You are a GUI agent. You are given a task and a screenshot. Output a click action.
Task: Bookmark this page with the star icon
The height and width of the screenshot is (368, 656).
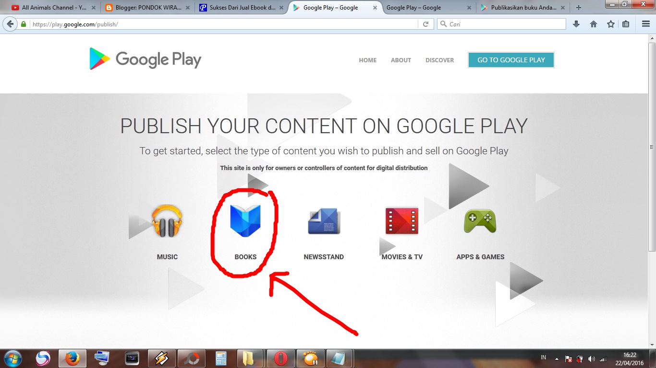(x=610, y=24)
